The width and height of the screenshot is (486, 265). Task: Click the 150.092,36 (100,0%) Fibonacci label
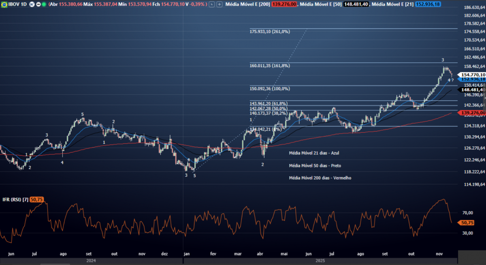270,89
